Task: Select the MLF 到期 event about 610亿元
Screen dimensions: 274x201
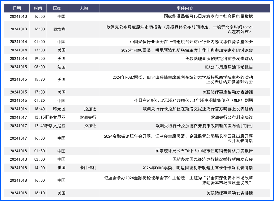Action: pyautogui.click(x=194, y=101)
